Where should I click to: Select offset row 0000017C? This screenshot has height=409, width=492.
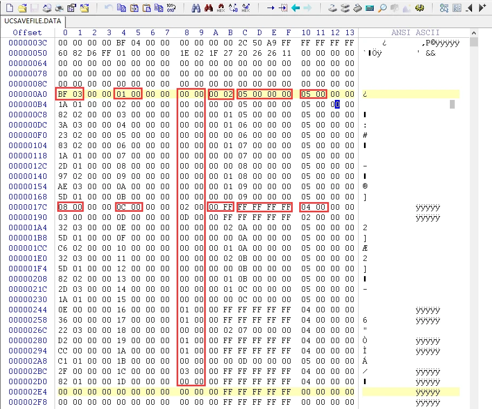point(28,207)
